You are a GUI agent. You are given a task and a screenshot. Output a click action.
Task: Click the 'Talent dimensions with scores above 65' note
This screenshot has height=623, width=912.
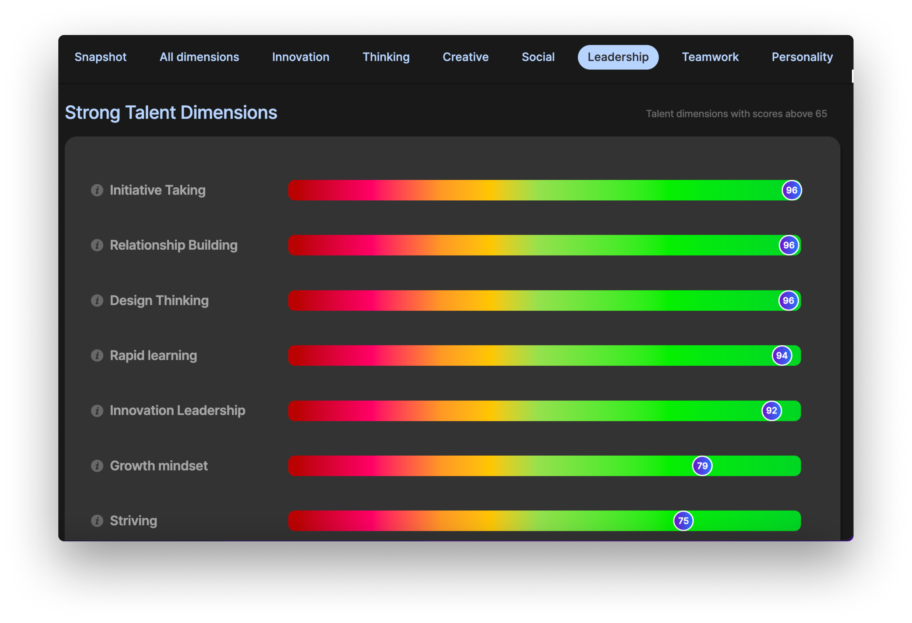[736, 114]
